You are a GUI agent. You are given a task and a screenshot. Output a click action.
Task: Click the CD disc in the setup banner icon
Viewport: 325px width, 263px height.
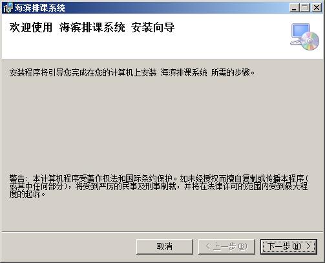310,41
